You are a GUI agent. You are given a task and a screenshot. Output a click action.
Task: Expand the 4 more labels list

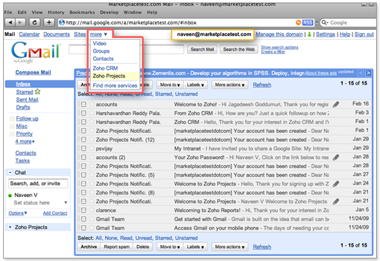tap(25, 141)
